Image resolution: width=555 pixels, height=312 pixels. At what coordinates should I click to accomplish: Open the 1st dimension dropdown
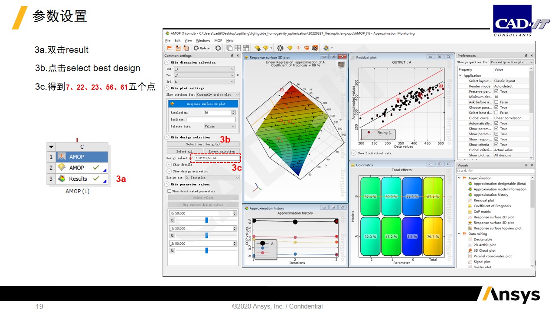204,69
